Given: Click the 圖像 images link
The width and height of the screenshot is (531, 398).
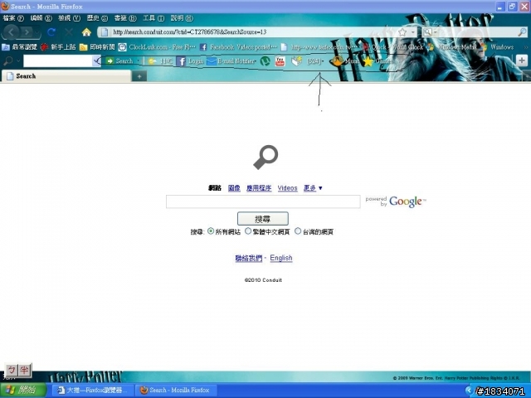Looking at the screenshot, I should [234, 188].
